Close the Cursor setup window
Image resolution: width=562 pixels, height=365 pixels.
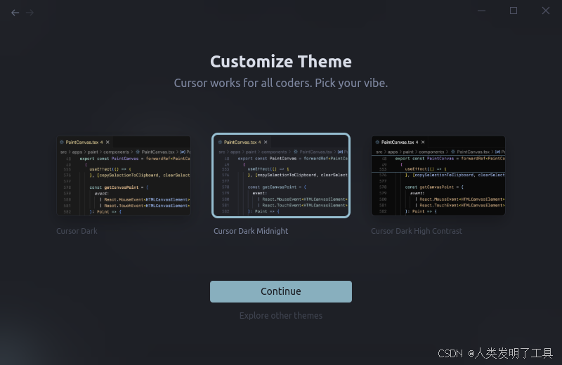pyautogui.click(x=546, y=11)
